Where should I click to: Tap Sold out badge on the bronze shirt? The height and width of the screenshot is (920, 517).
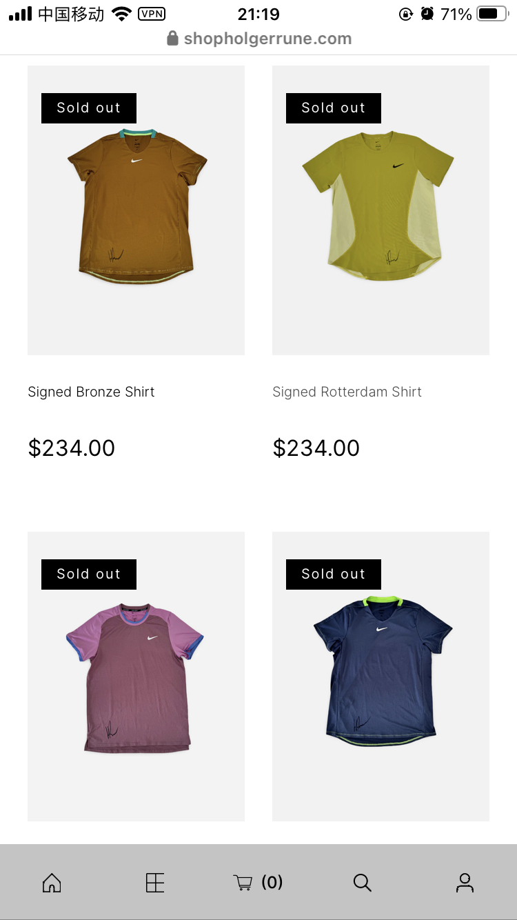pyautogui.click(x=89, y=108)
